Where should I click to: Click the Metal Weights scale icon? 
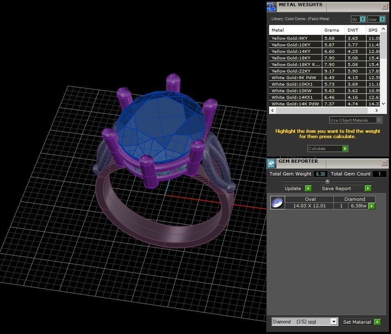click(272, 7)
